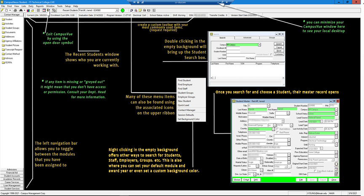Switch to the Advanced search tab

247,38
